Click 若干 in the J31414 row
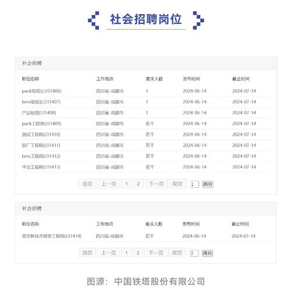 150,236
